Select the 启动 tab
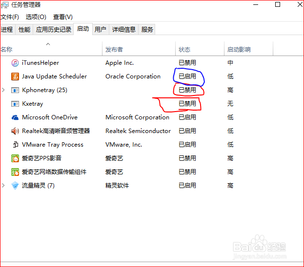 [83, 29]
